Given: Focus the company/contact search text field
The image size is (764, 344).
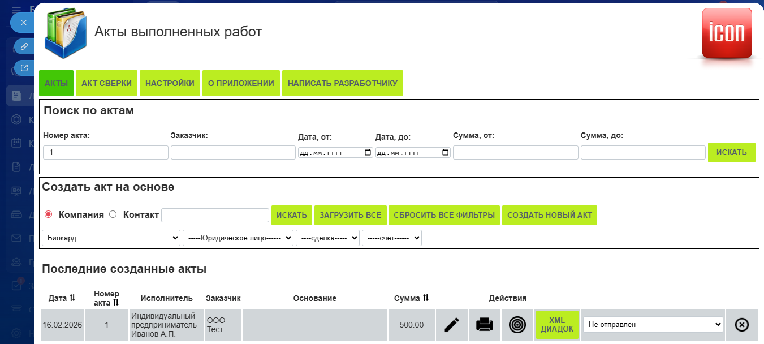Looking at the screenshot, I should [215, 215].
